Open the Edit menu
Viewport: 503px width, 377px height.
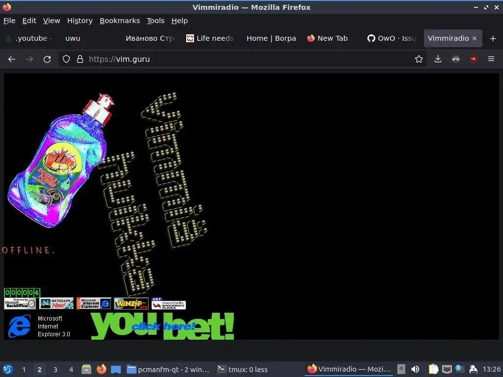pos(29,21)
